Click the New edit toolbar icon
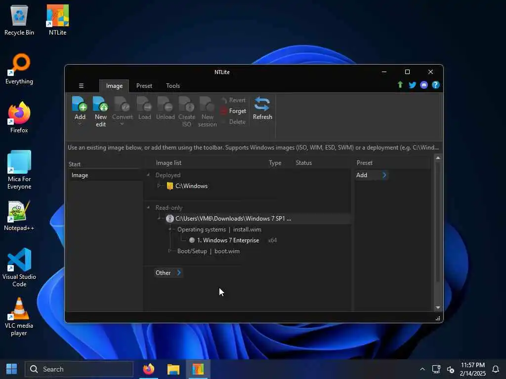Image resolution: width=506 pixels, height=379 pixels. [x=101, y=104]
